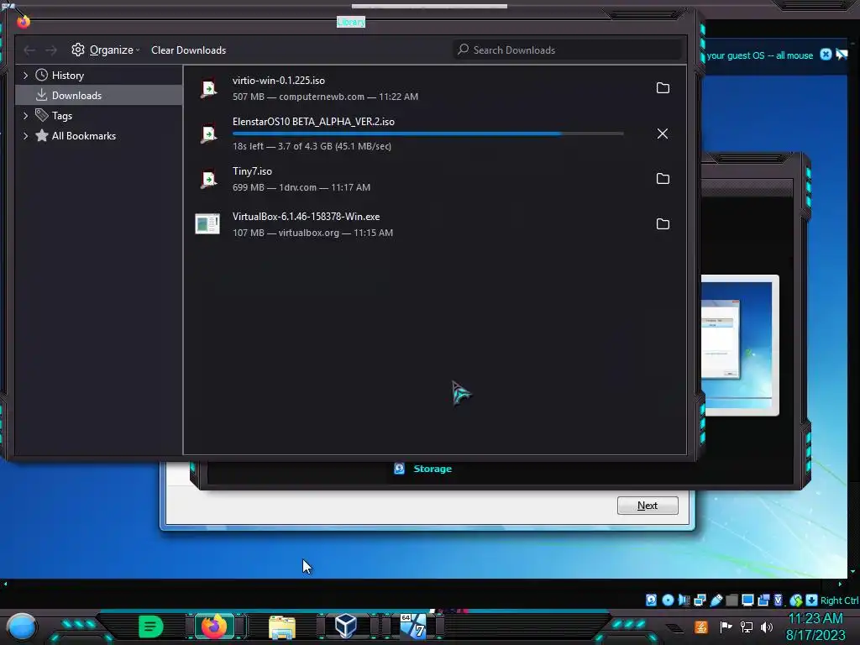This screenshot has width=860, height=645.
Task: Select the virtio-win-0.1.225.iso file name
Action: click(279, 81)
